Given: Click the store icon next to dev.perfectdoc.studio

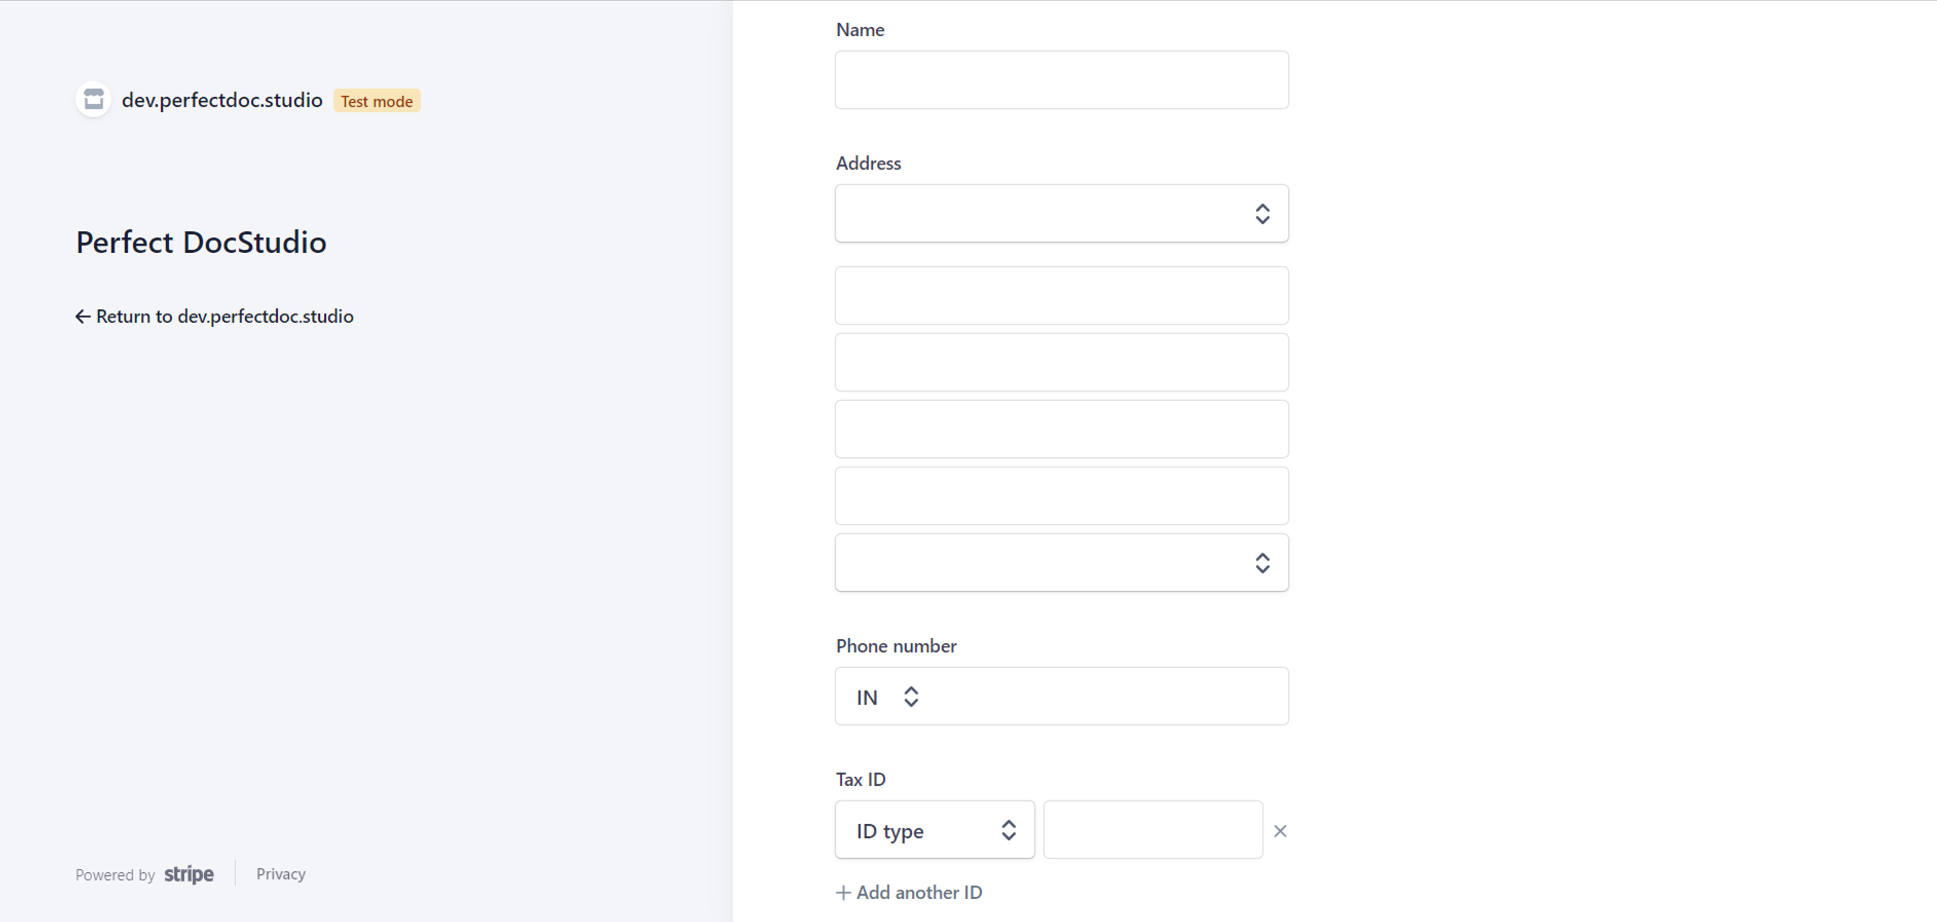Looking at the screenshot, I should [93, 99].
